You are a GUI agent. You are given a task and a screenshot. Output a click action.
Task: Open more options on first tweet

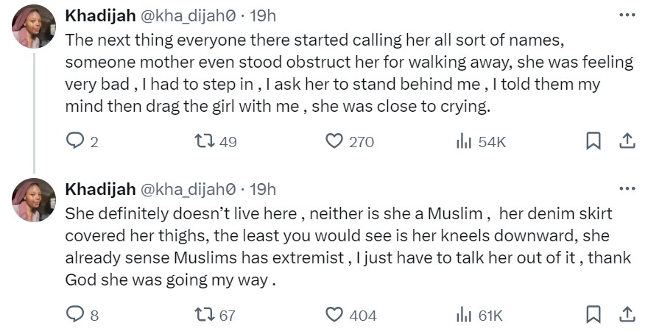[x=627, y=15]
